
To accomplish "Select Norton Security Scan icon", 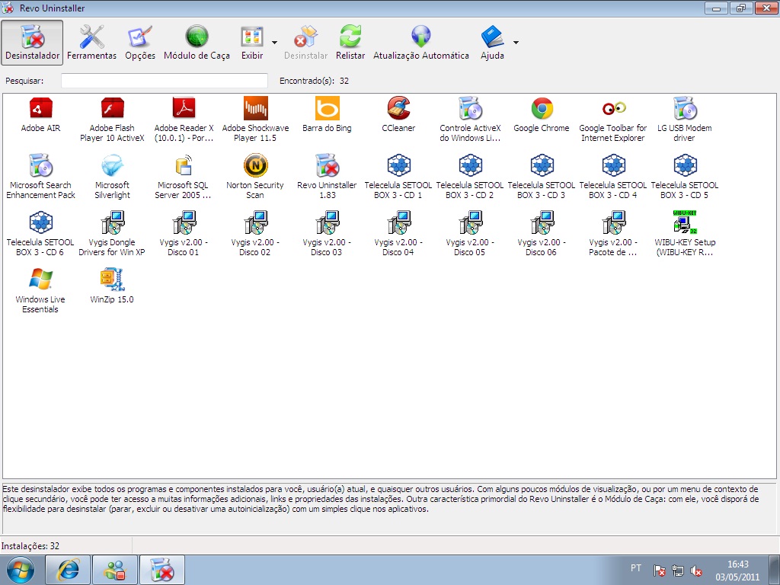I will click(255, 177).
